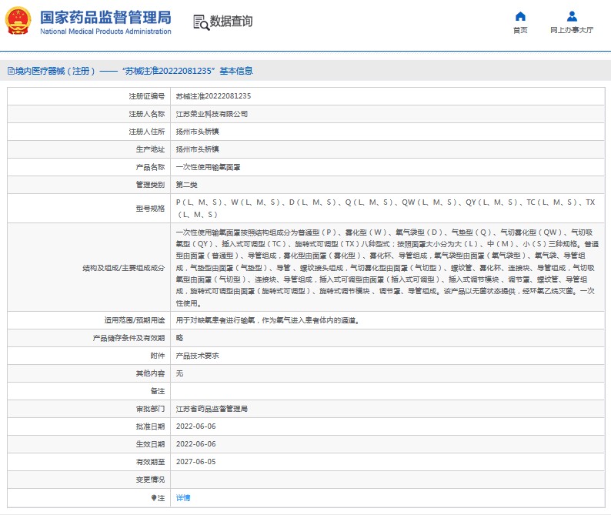The width and height of the screenshot is (611, 515).
Task: Select registration number 苏械注准20222081235 in the table
Action: coord(213,96)
